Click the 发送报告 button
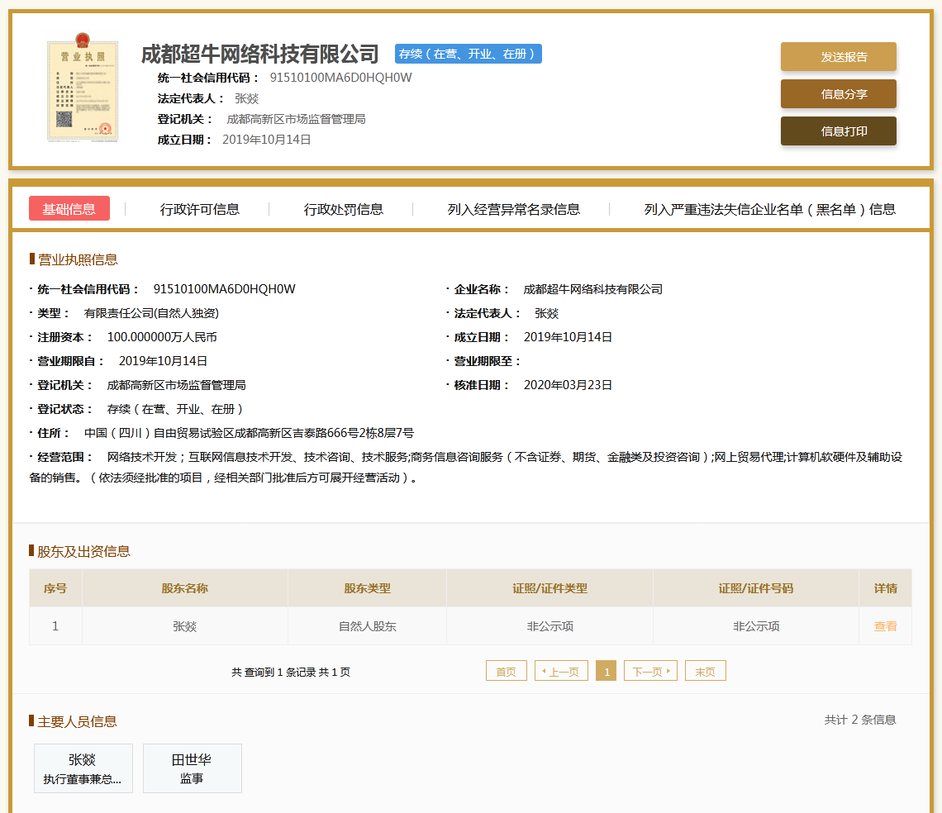Viewport: 942px width, 813px height. click(x=838, y=57)
